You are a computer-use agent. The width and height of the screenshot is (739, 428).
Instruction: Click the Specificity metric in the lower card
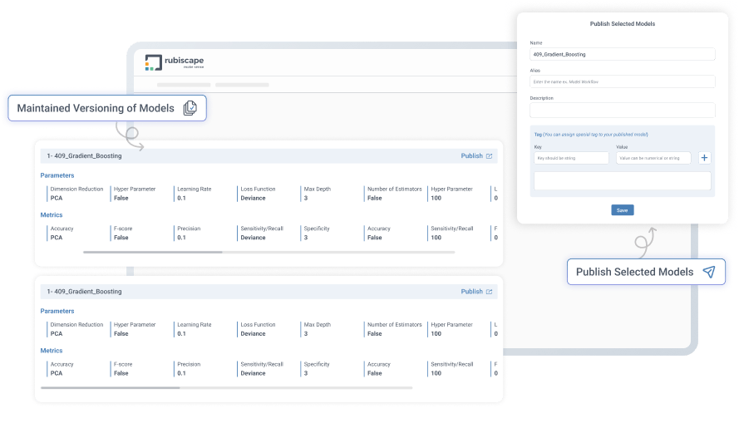click(316, 369)
